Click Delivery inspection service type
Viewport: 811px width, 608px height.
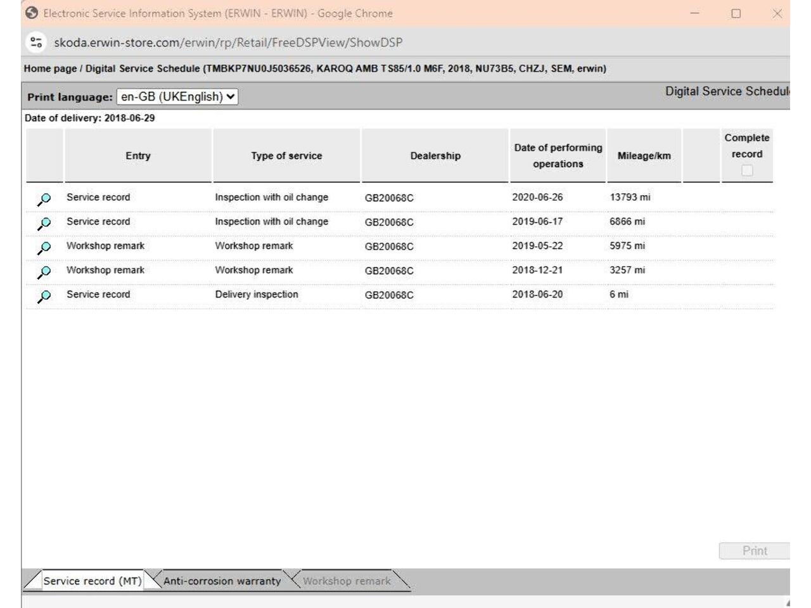coord(257,294)
